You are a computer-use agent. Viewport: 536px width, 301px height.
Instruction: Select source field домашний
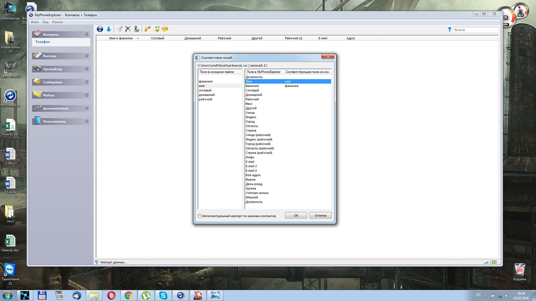(220, 95)
